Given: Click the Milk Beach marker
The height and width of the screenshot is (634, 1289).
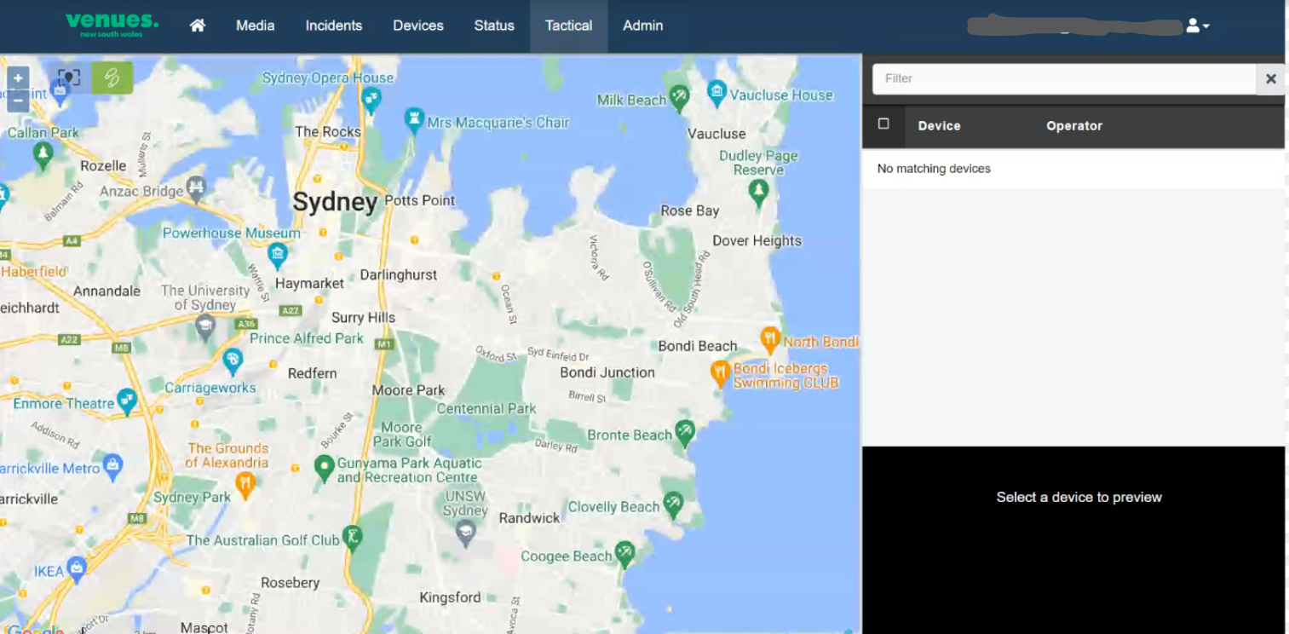Looking at the screenshot, I should coord(679,97).
